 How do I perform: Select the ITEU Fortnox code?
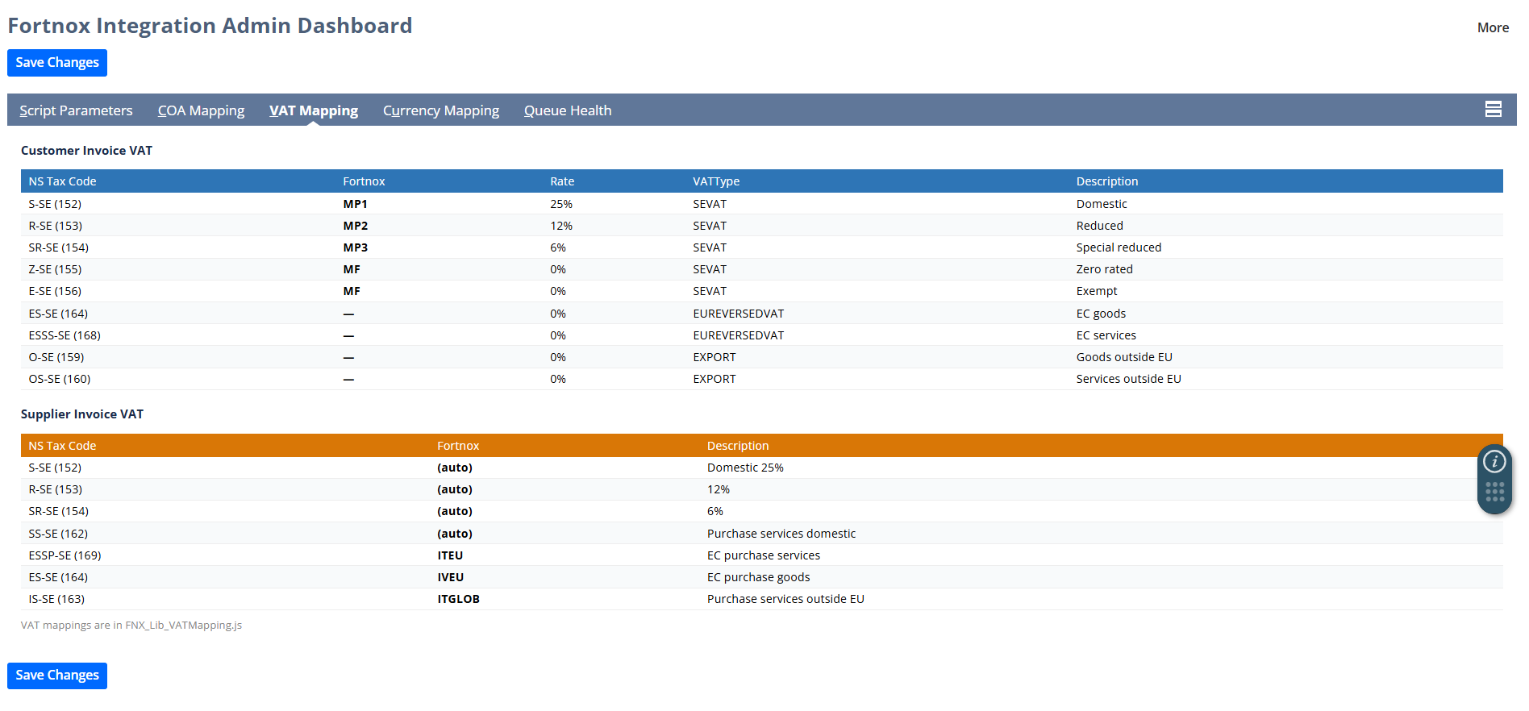point(450,555)
